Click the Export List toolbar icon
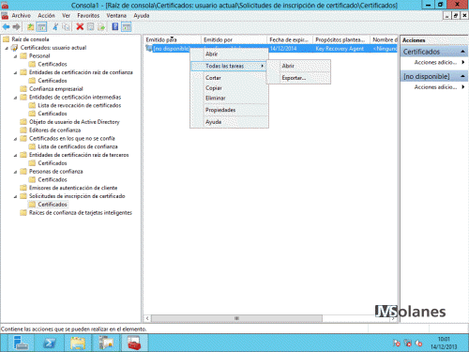The width and height of the screenshot is (469, 352). [x=101, y=27]
